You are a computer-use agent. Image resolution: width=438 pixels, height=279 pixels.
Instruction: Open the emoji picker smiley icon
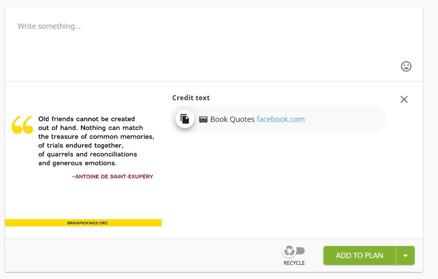[406, 66]
